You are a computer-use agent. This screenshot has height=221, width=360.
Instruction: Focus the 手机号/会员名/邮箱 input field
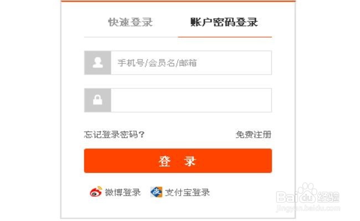pos(191,62)
